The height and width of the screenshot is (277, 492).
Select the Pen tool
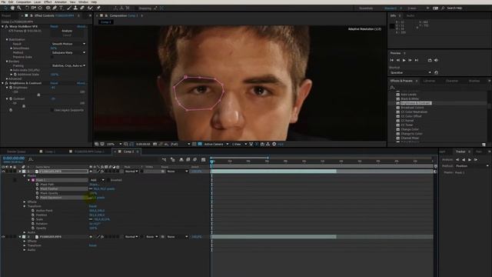tap(55, 8)
